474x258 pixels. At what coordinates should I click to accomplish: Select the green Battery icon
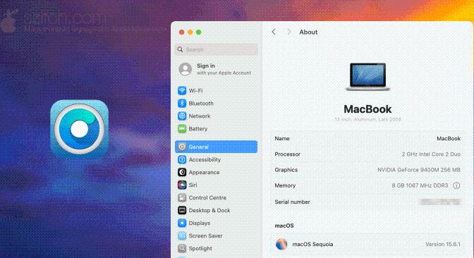point(182,129)
